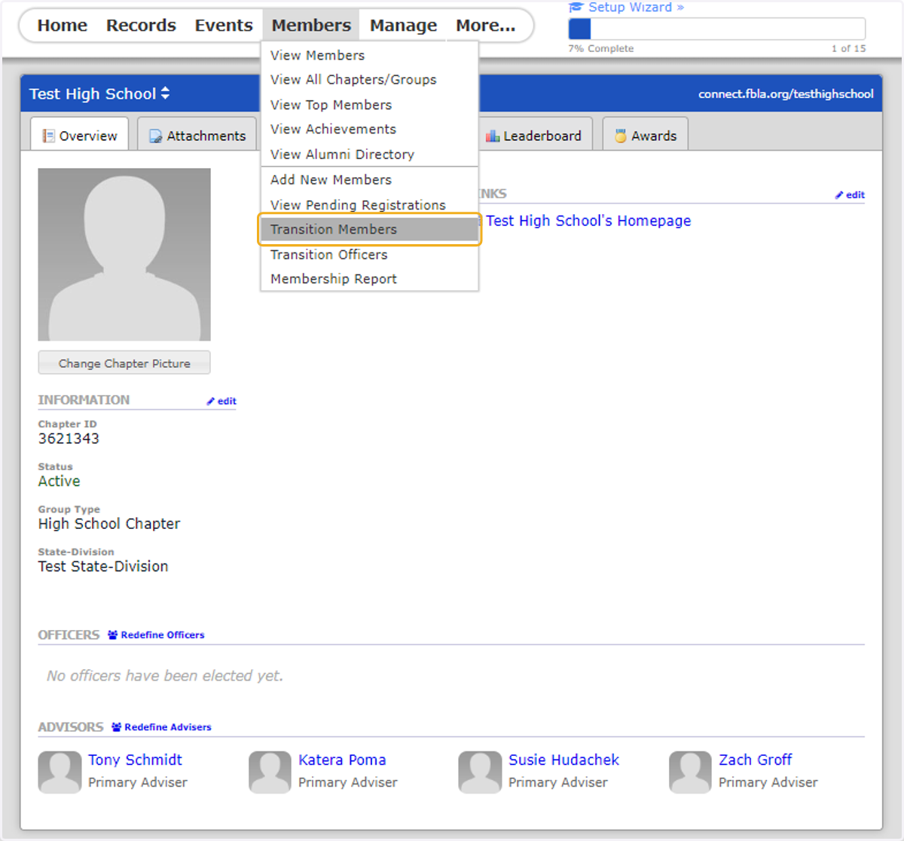Click Change Chapter Picture button
Screen dimensions: 904x841
click(124, 363)
